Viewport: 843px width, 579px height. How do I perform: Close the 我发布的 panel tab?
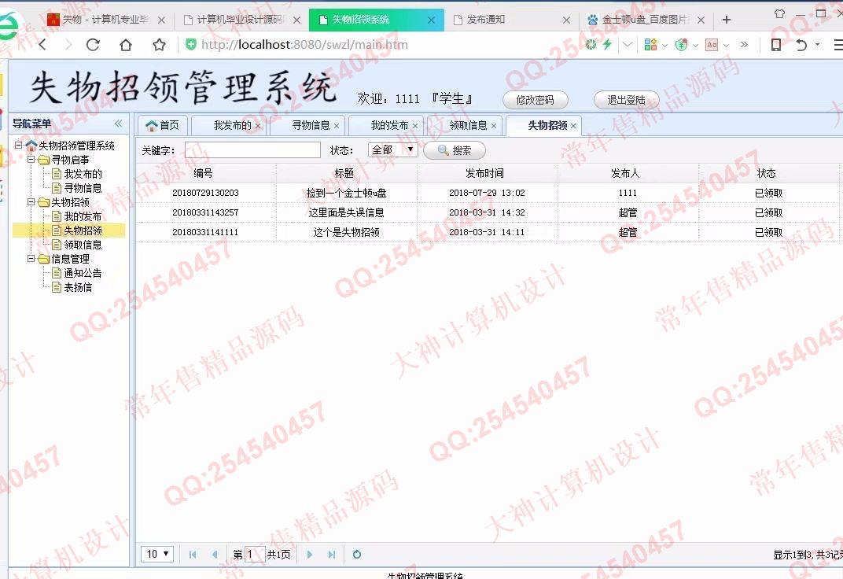258,126
